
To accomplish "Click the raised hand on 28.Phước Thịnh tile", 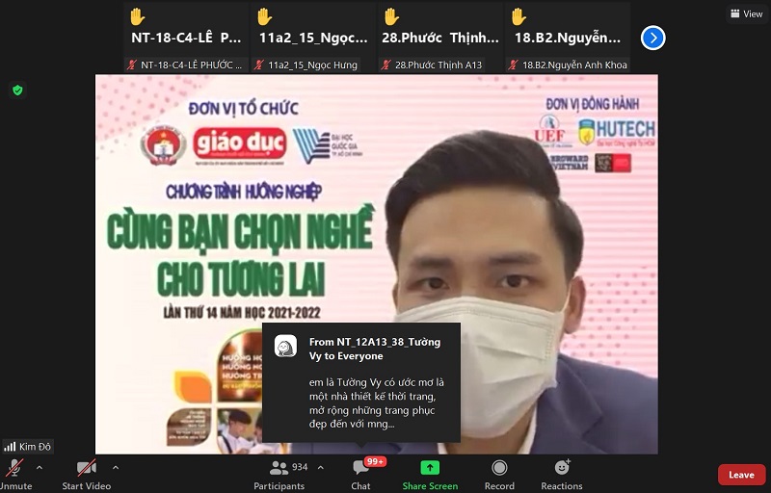I will [391, 16].
